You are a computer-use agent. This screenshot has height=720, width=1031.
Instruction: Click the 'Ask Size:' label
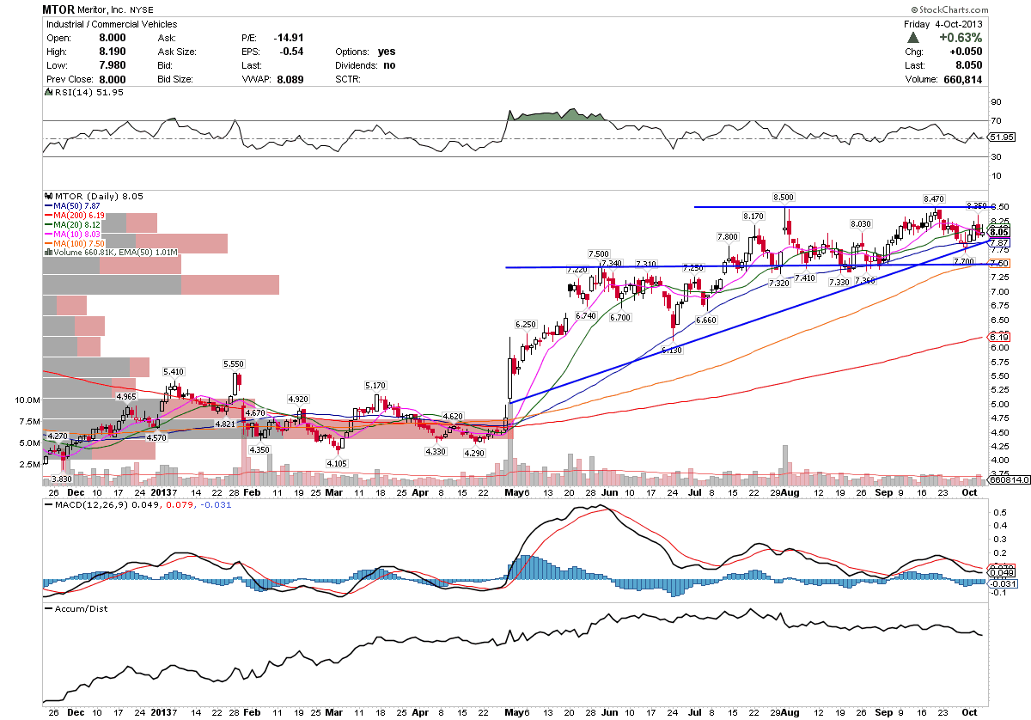click(179, 52)
